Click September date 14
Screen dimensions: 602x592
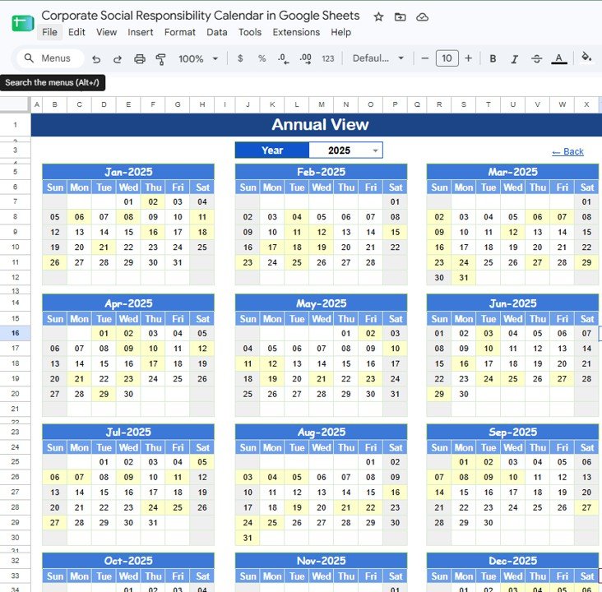click(439, 493)
